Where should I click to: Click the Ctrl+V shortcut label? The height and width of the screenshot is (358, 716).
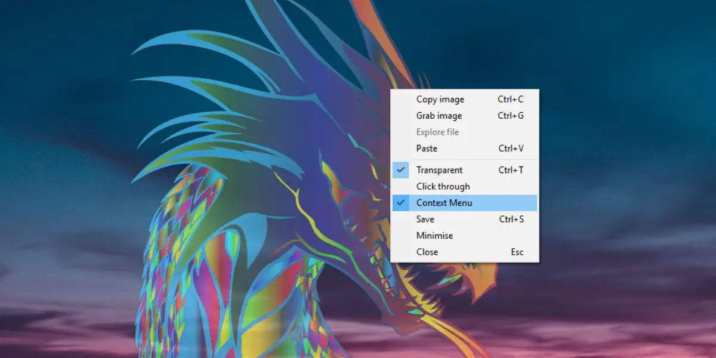[x=511, y=149]
